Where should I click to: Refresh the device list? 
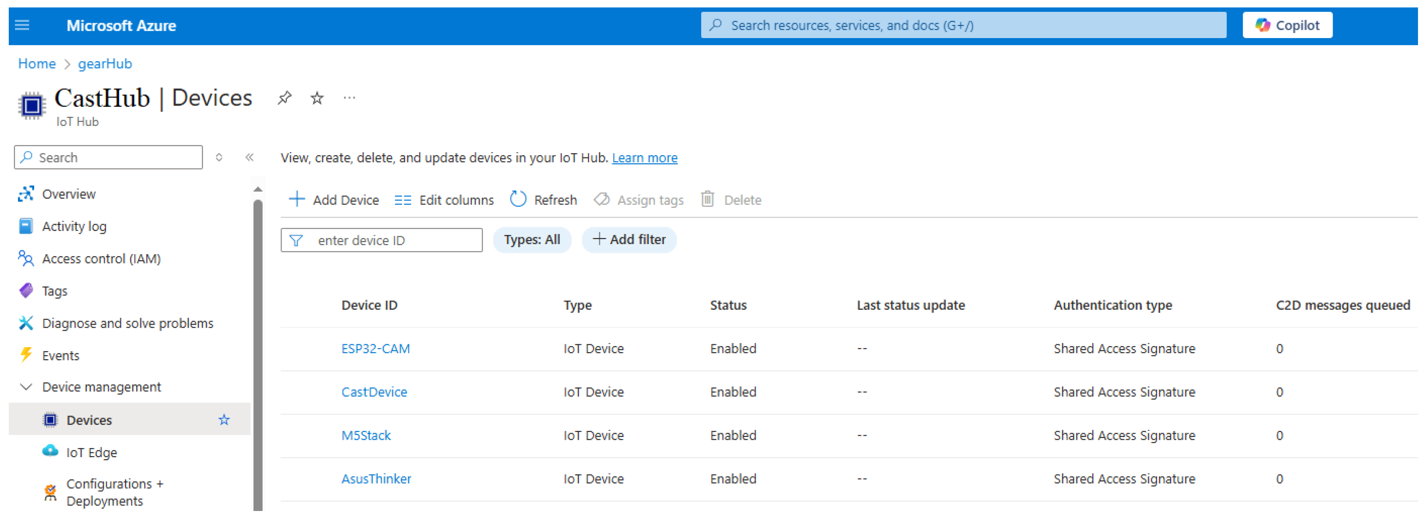point(543,199)
